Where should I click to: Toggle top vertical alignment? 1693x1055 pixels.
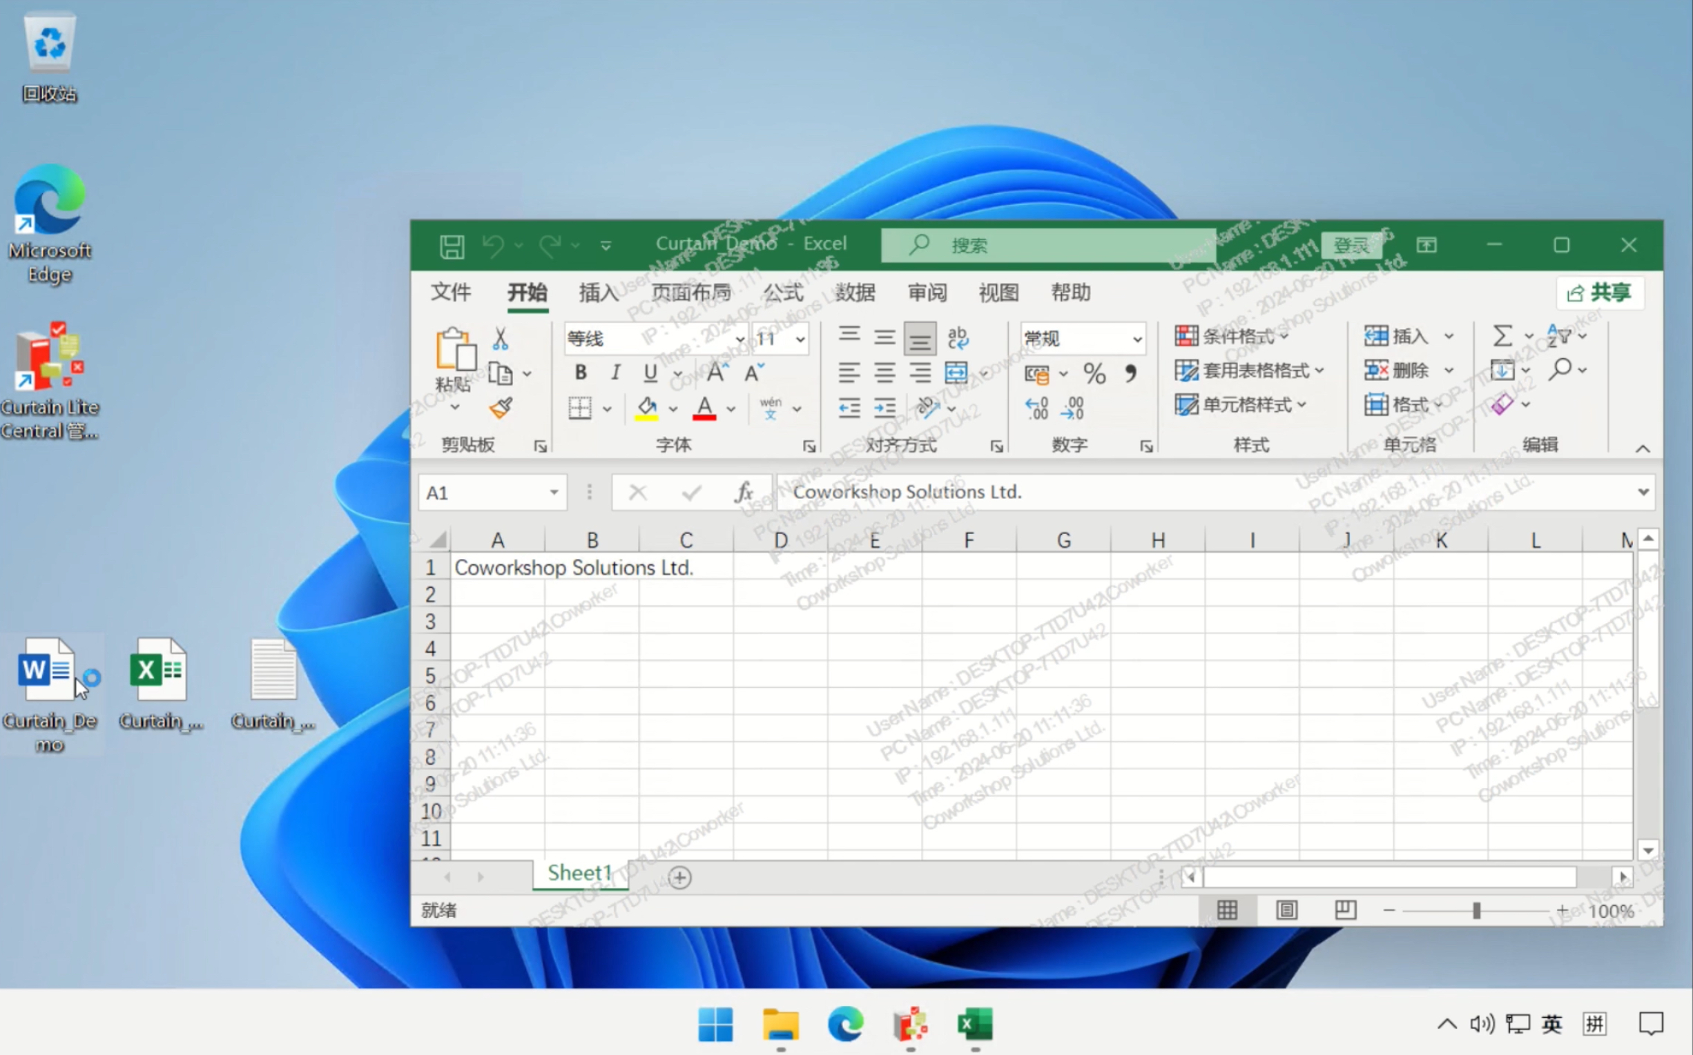[x=849, y=337]
